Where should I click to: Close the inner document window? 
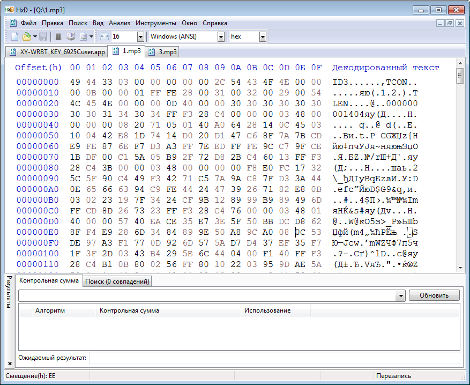click(459, 23)
